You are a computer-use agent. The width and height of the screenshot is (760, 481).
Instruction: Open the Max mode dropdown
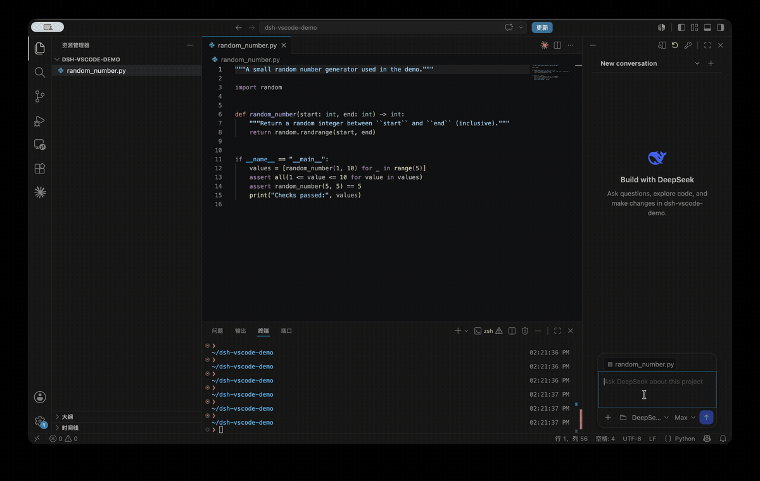pyautogui.click(x=685, y=418)
